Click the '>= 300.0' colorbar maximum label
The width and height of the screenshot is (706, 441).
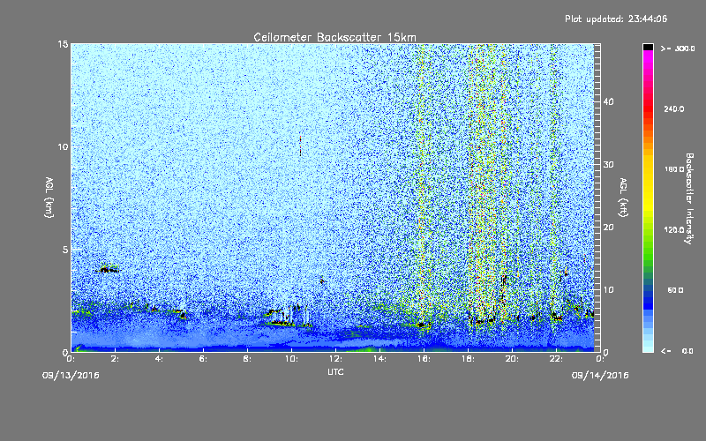[677, 49]
